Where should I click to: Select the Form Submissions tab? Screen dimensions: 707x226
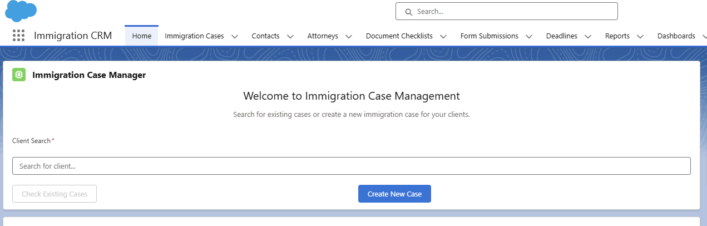click(x=489, y=36)
